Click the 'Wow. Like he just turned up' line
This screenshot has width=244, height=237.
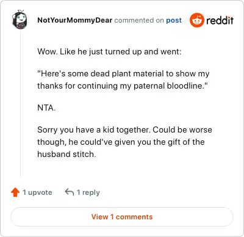[109, 51]
